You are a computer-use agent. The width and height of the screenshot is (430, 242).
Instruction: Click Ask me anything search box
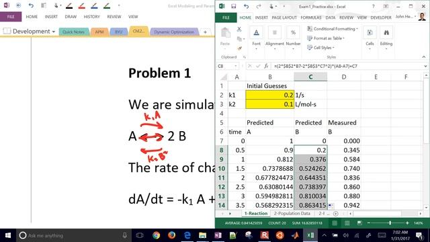tap(73, 235)
